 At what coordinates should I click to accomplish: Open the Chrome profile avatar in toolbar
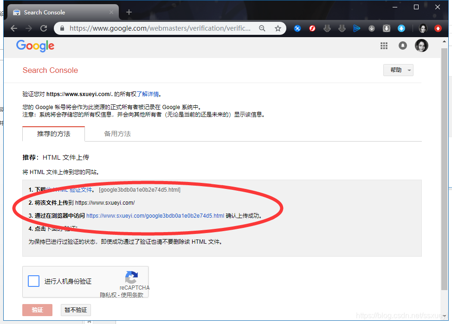point(423,28)
